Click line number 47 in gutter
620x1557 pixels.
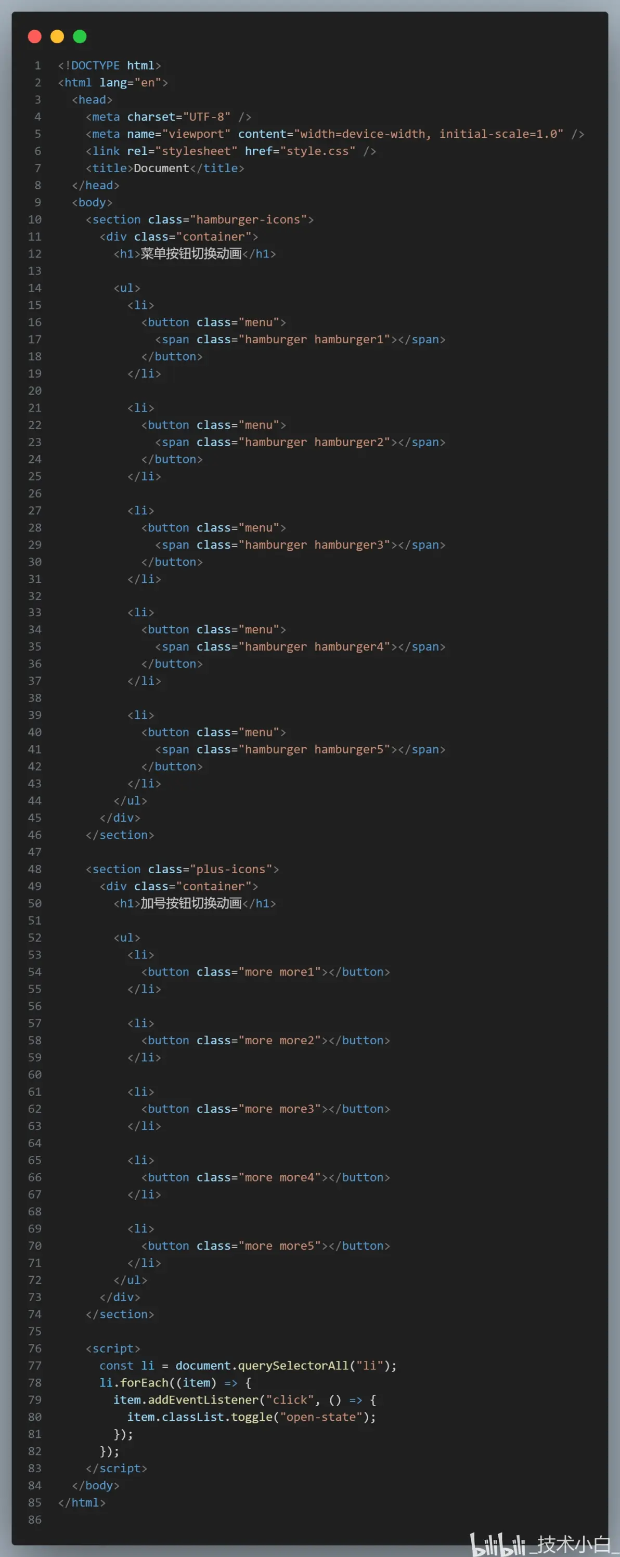coord(35,852)
